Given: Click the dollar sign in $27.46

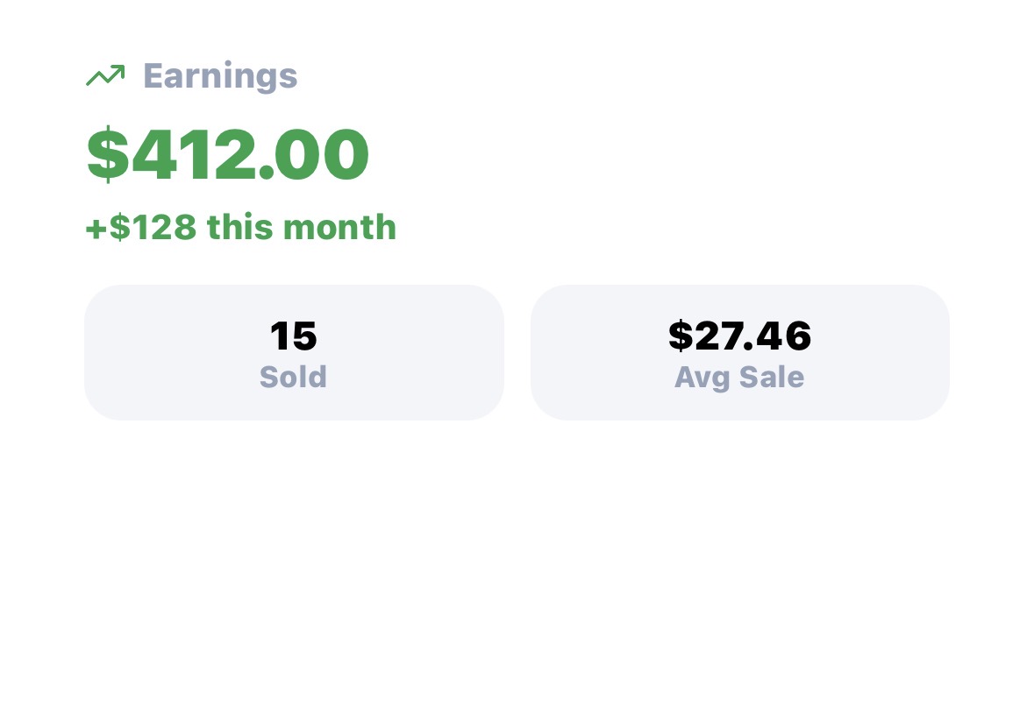Looking at the screenshot, I should point(681,336).
